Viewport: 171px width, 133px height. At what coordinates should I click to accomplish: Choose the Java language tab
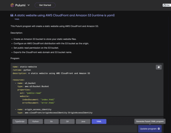tap(83, 121)
